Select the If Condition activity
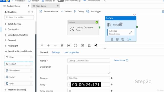 point(19,71)
